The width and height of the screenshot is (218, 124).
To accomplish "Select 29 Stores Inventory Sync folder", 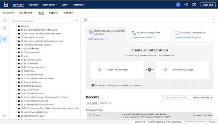I will tap(32, 116).
